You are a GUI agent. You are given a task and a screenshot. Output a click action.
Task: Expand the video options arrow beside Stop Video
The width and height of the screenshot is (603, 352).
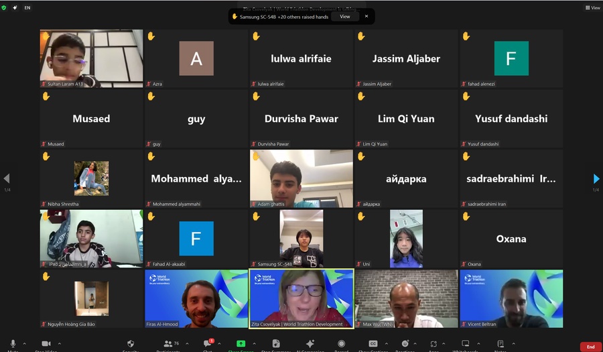pos(58,343)
